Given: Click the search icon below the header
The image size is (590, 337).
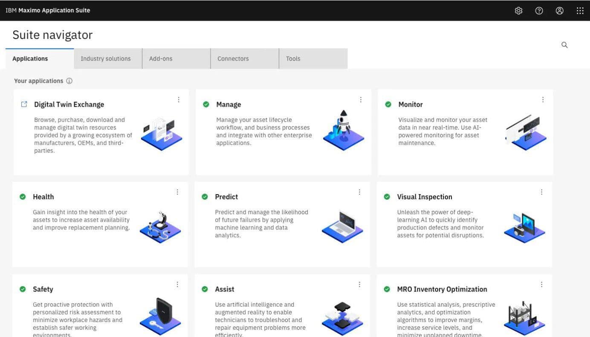Looking at the screenshot, I should (x=564, y=45).
